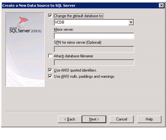
Task: Click the SQL Server 2008 R2 logo
Action: click(x=25, y=25)
